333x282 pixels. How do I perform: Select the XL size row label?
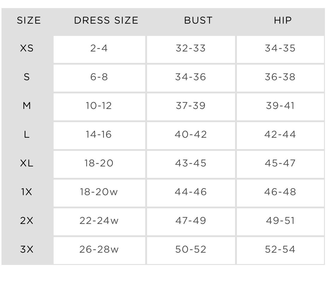[x=27, y=163]
